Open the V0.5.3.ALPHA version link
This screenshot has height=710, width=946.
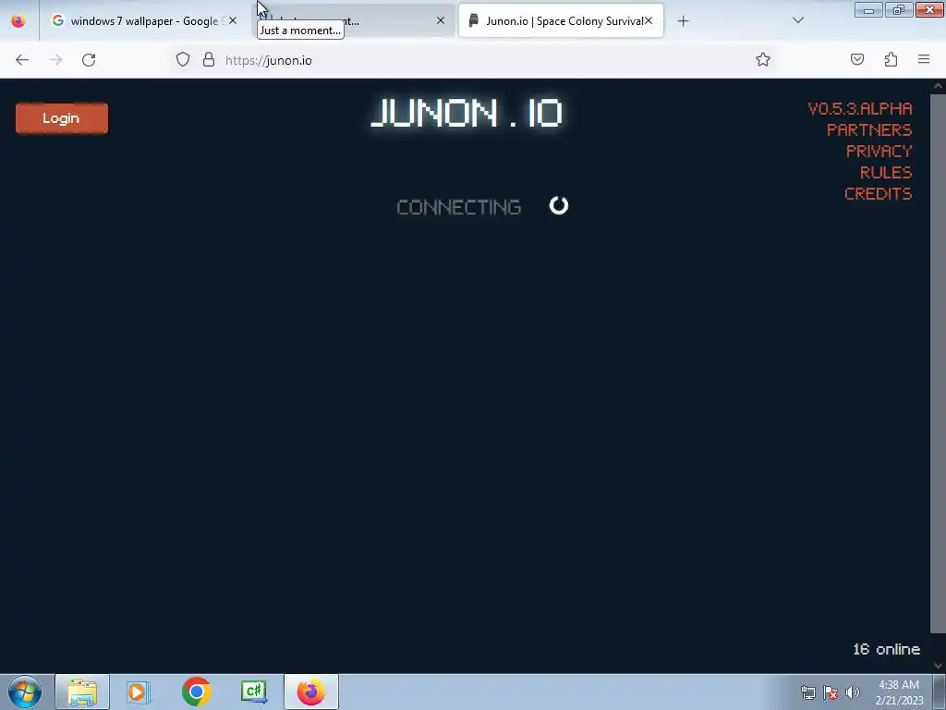pos(860,109)
